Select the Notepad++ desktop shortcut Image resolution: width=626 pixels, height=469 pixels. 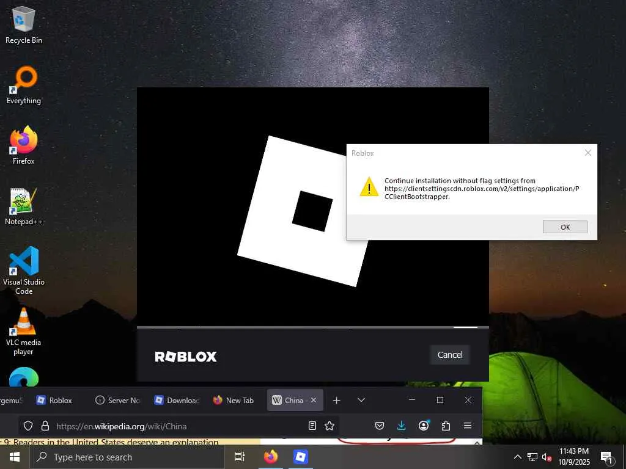click(x=24, y=206)
